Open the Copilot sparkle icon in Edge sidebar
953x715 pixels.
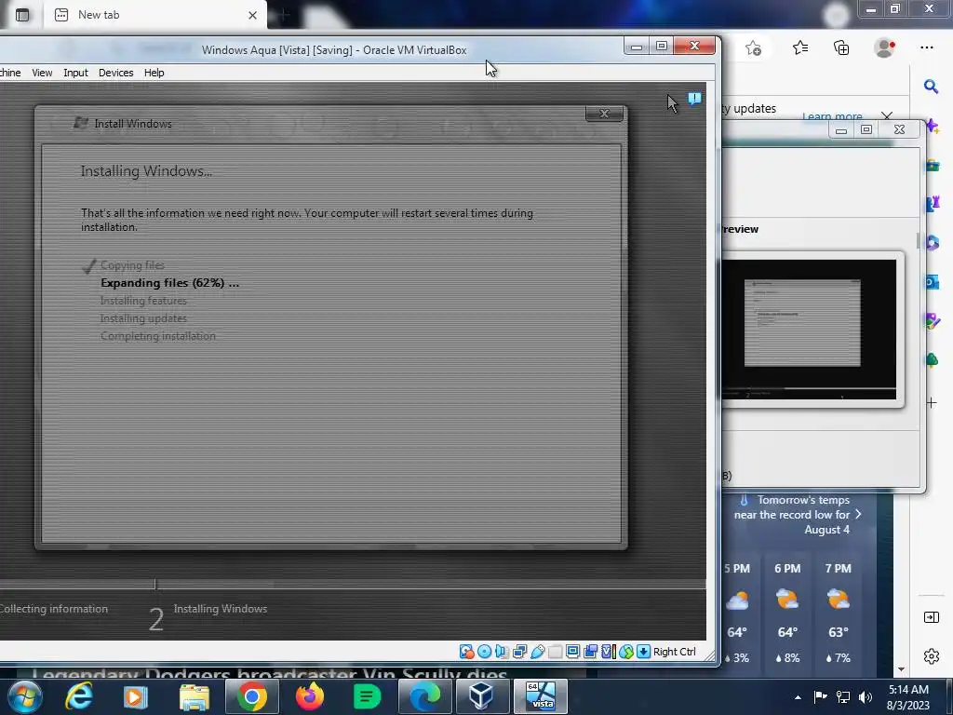[933, 127]
